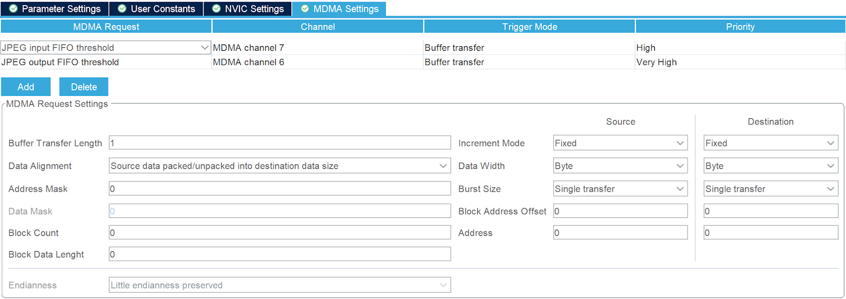This screenshot has height=299, width=846.
Task: Select the JPEG output FIFO threshold row
Action: click(60, 62)
